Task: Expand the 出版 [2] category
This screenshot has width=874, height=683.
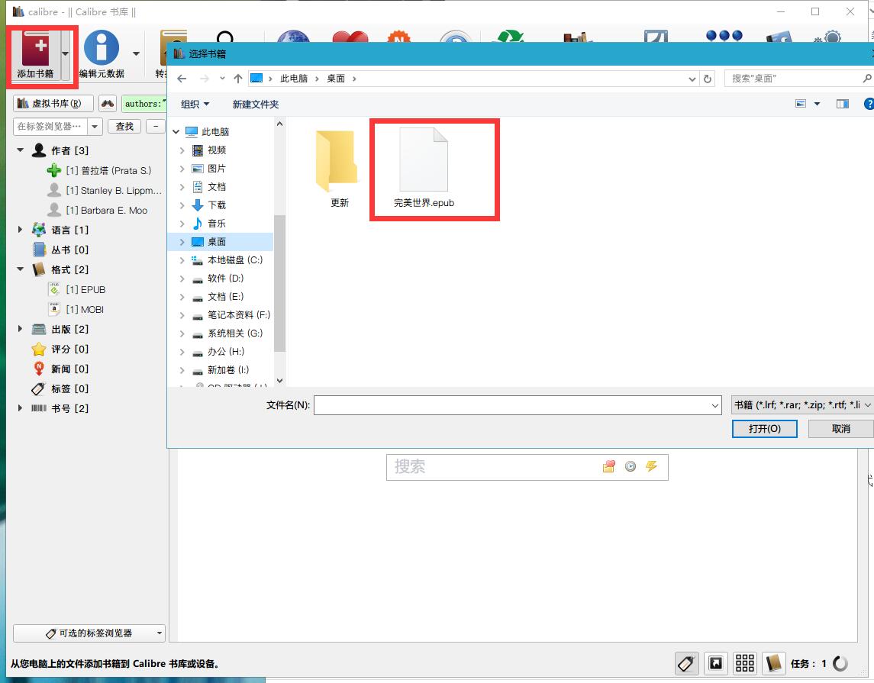Action: coord(21,329)
